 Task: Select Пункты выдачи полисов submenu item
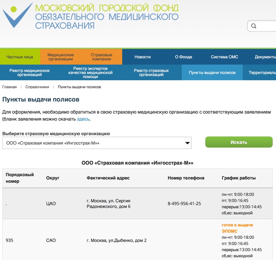pos(212,72)
